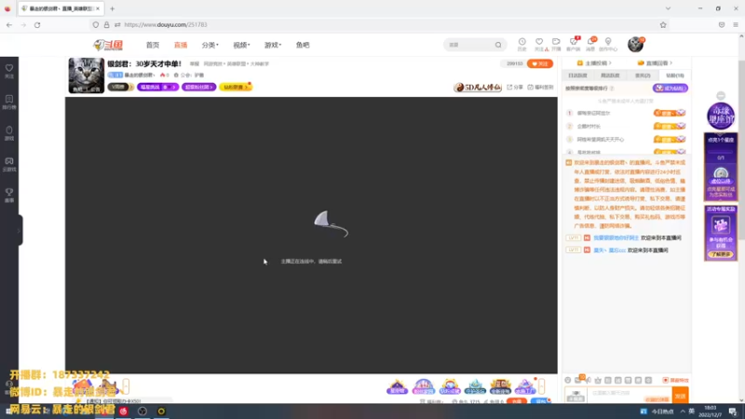Click the second gift icon in gift bar

[x=424, y=386]
